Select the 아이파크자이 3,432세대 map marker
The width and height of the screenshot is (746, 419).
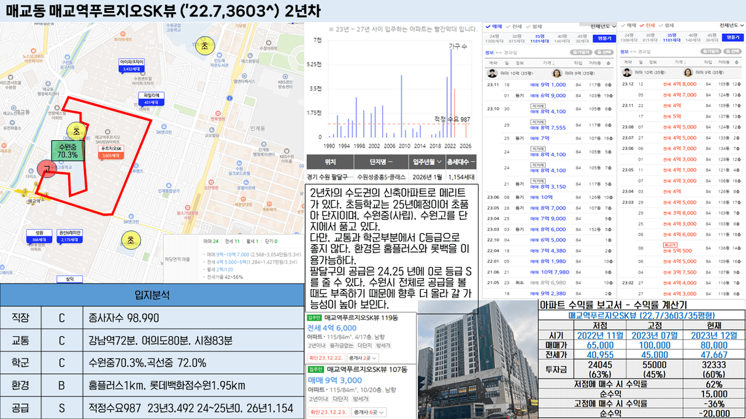pos(133,66)
